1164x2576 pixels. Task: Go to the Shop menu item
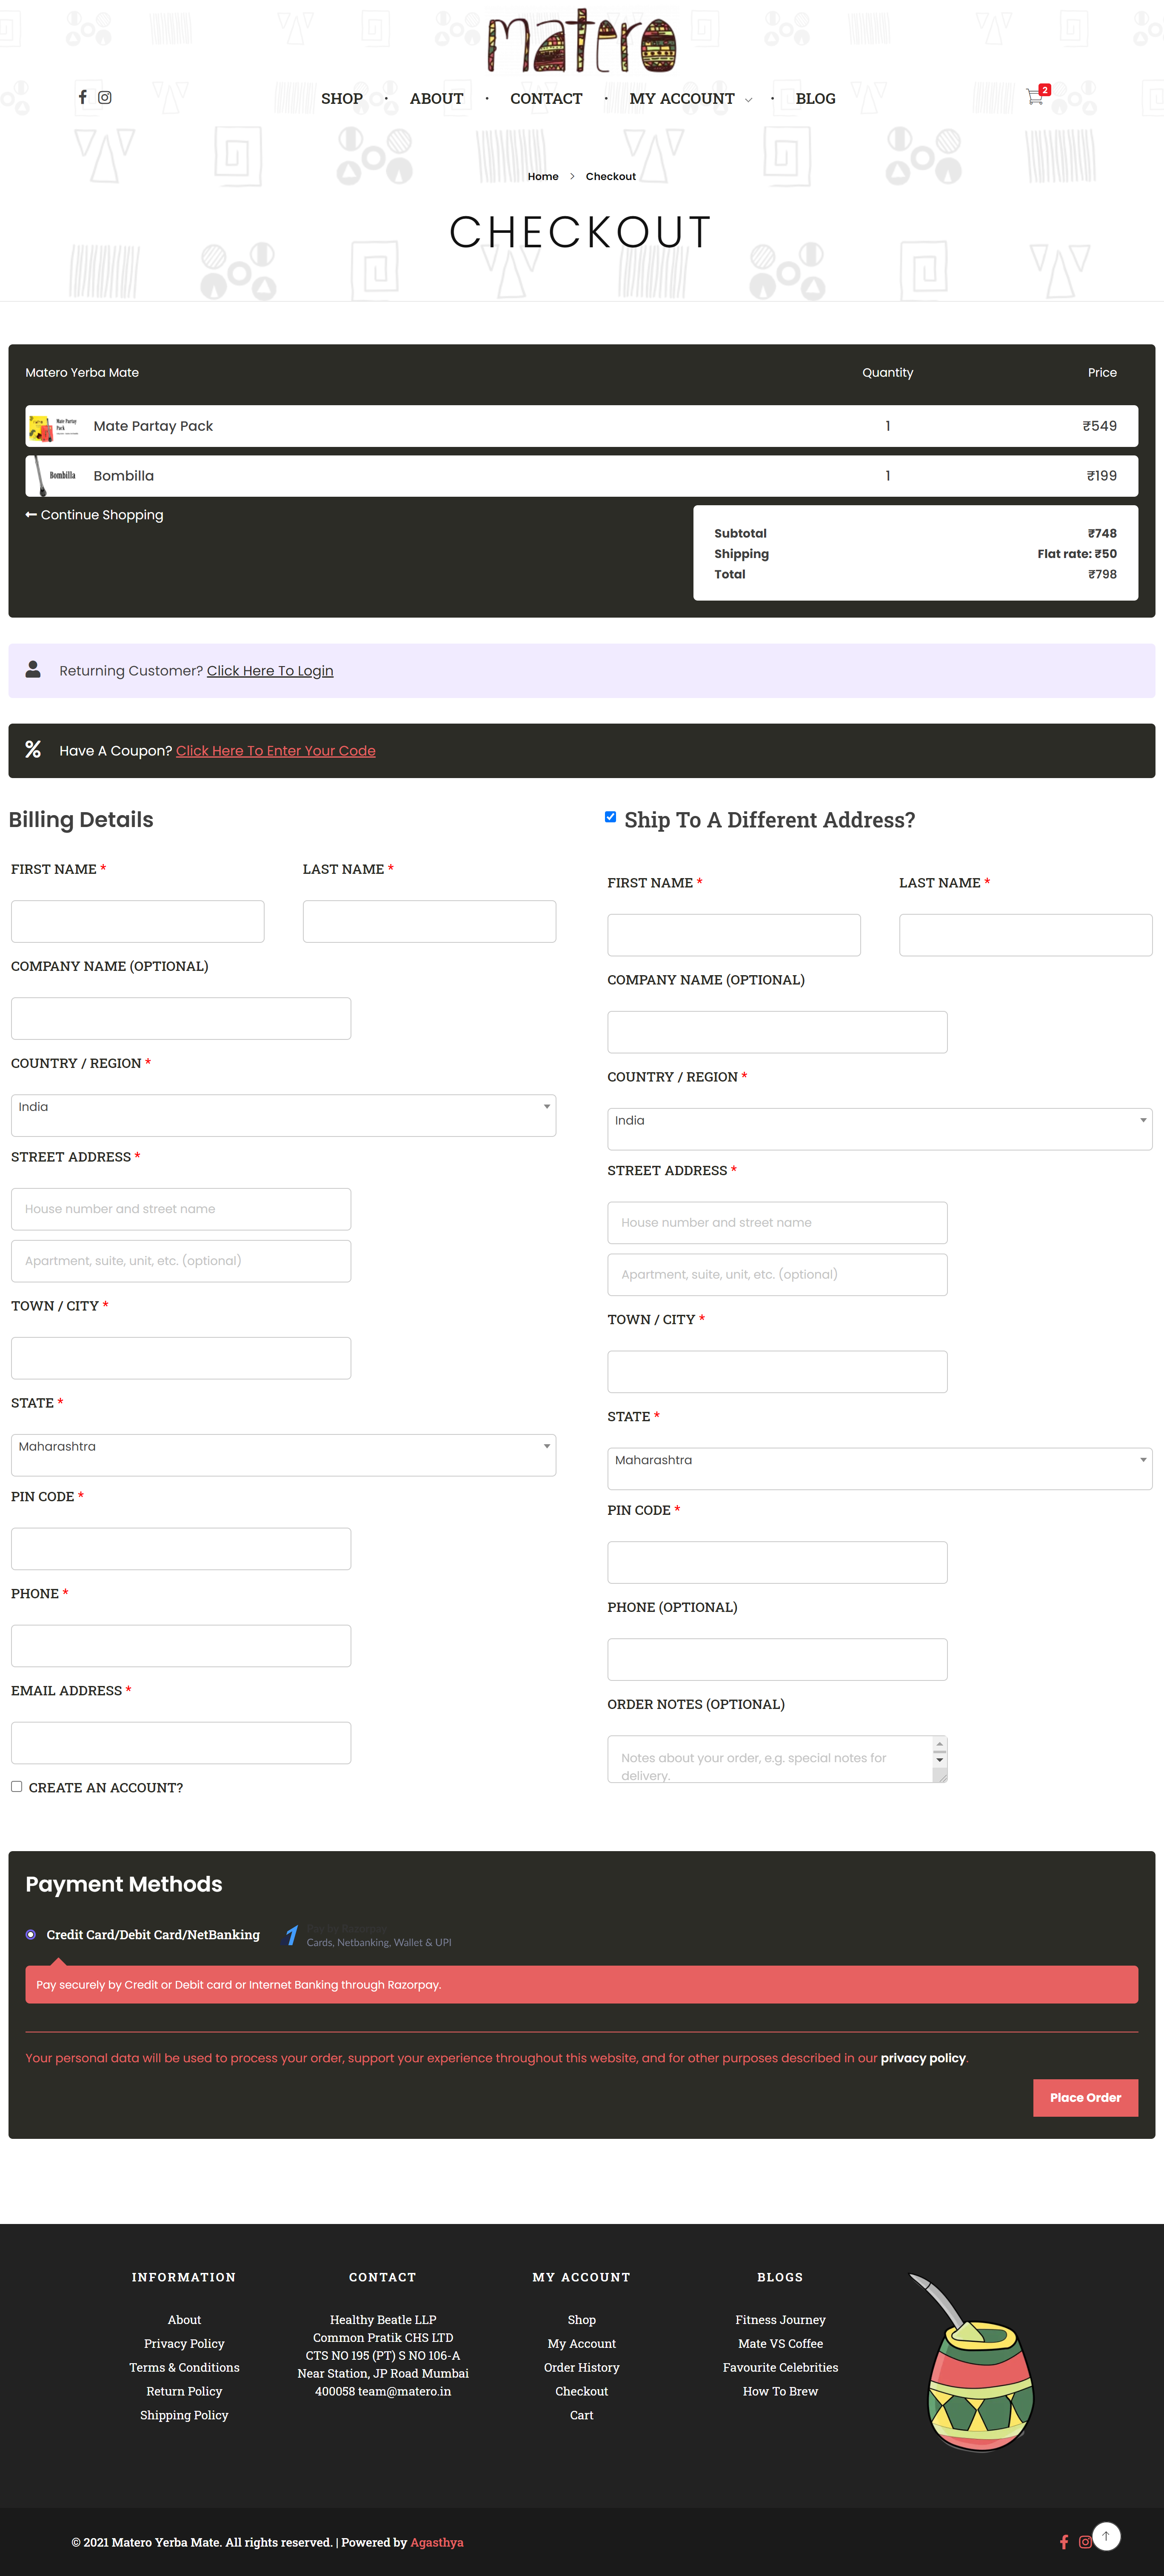coord(342,99)
